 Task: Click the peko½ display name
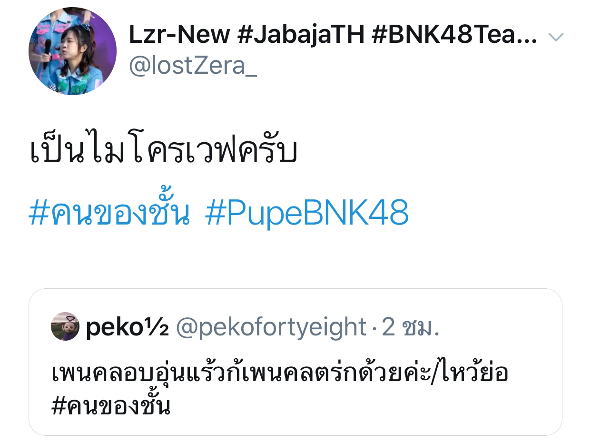(127, 328)
